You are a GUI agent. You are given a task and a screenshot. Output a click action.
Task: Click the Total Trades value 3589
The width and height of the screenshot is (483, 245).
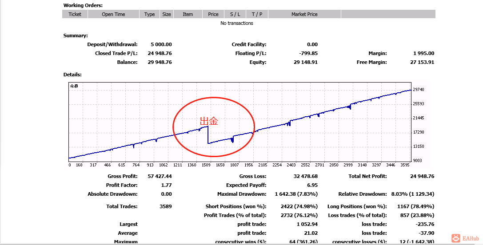point(166,206)
